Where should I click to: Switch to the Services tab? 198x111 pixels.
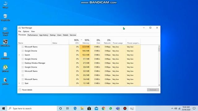73,35
